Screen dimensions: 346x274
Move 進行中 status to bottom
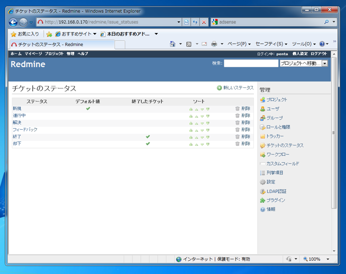coord(208,116)
